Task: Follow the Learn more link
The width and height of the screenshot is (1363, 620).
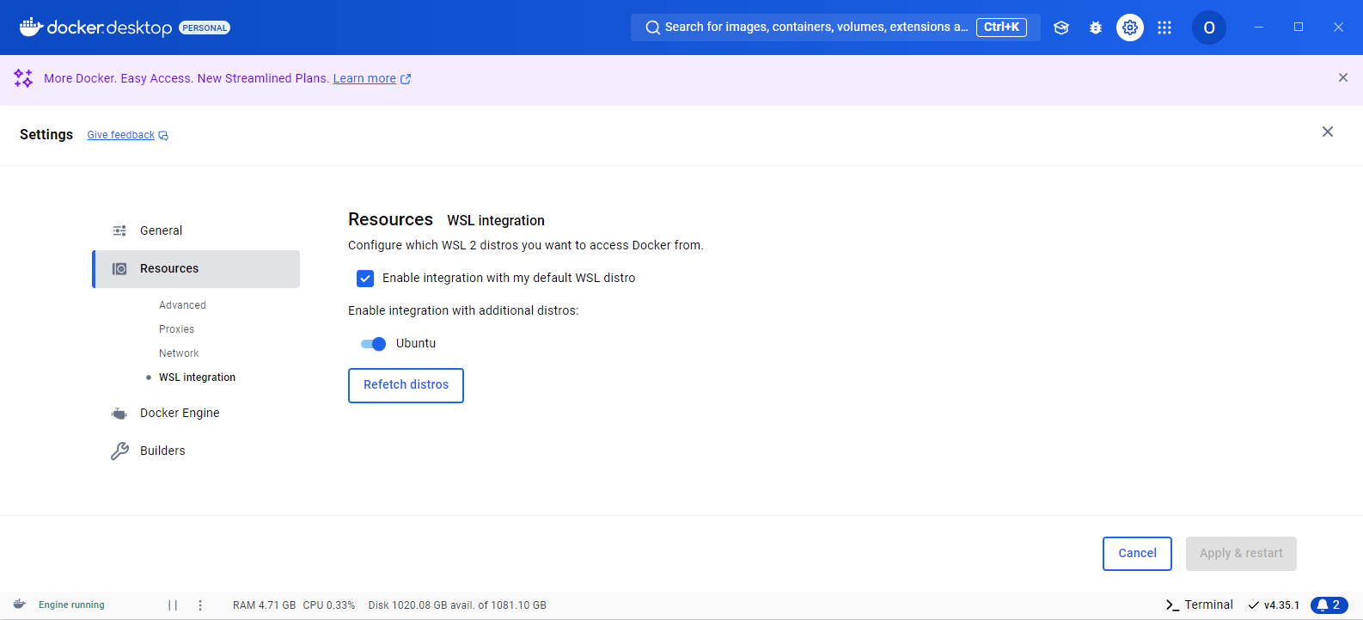Action: [x=364, y=78]
